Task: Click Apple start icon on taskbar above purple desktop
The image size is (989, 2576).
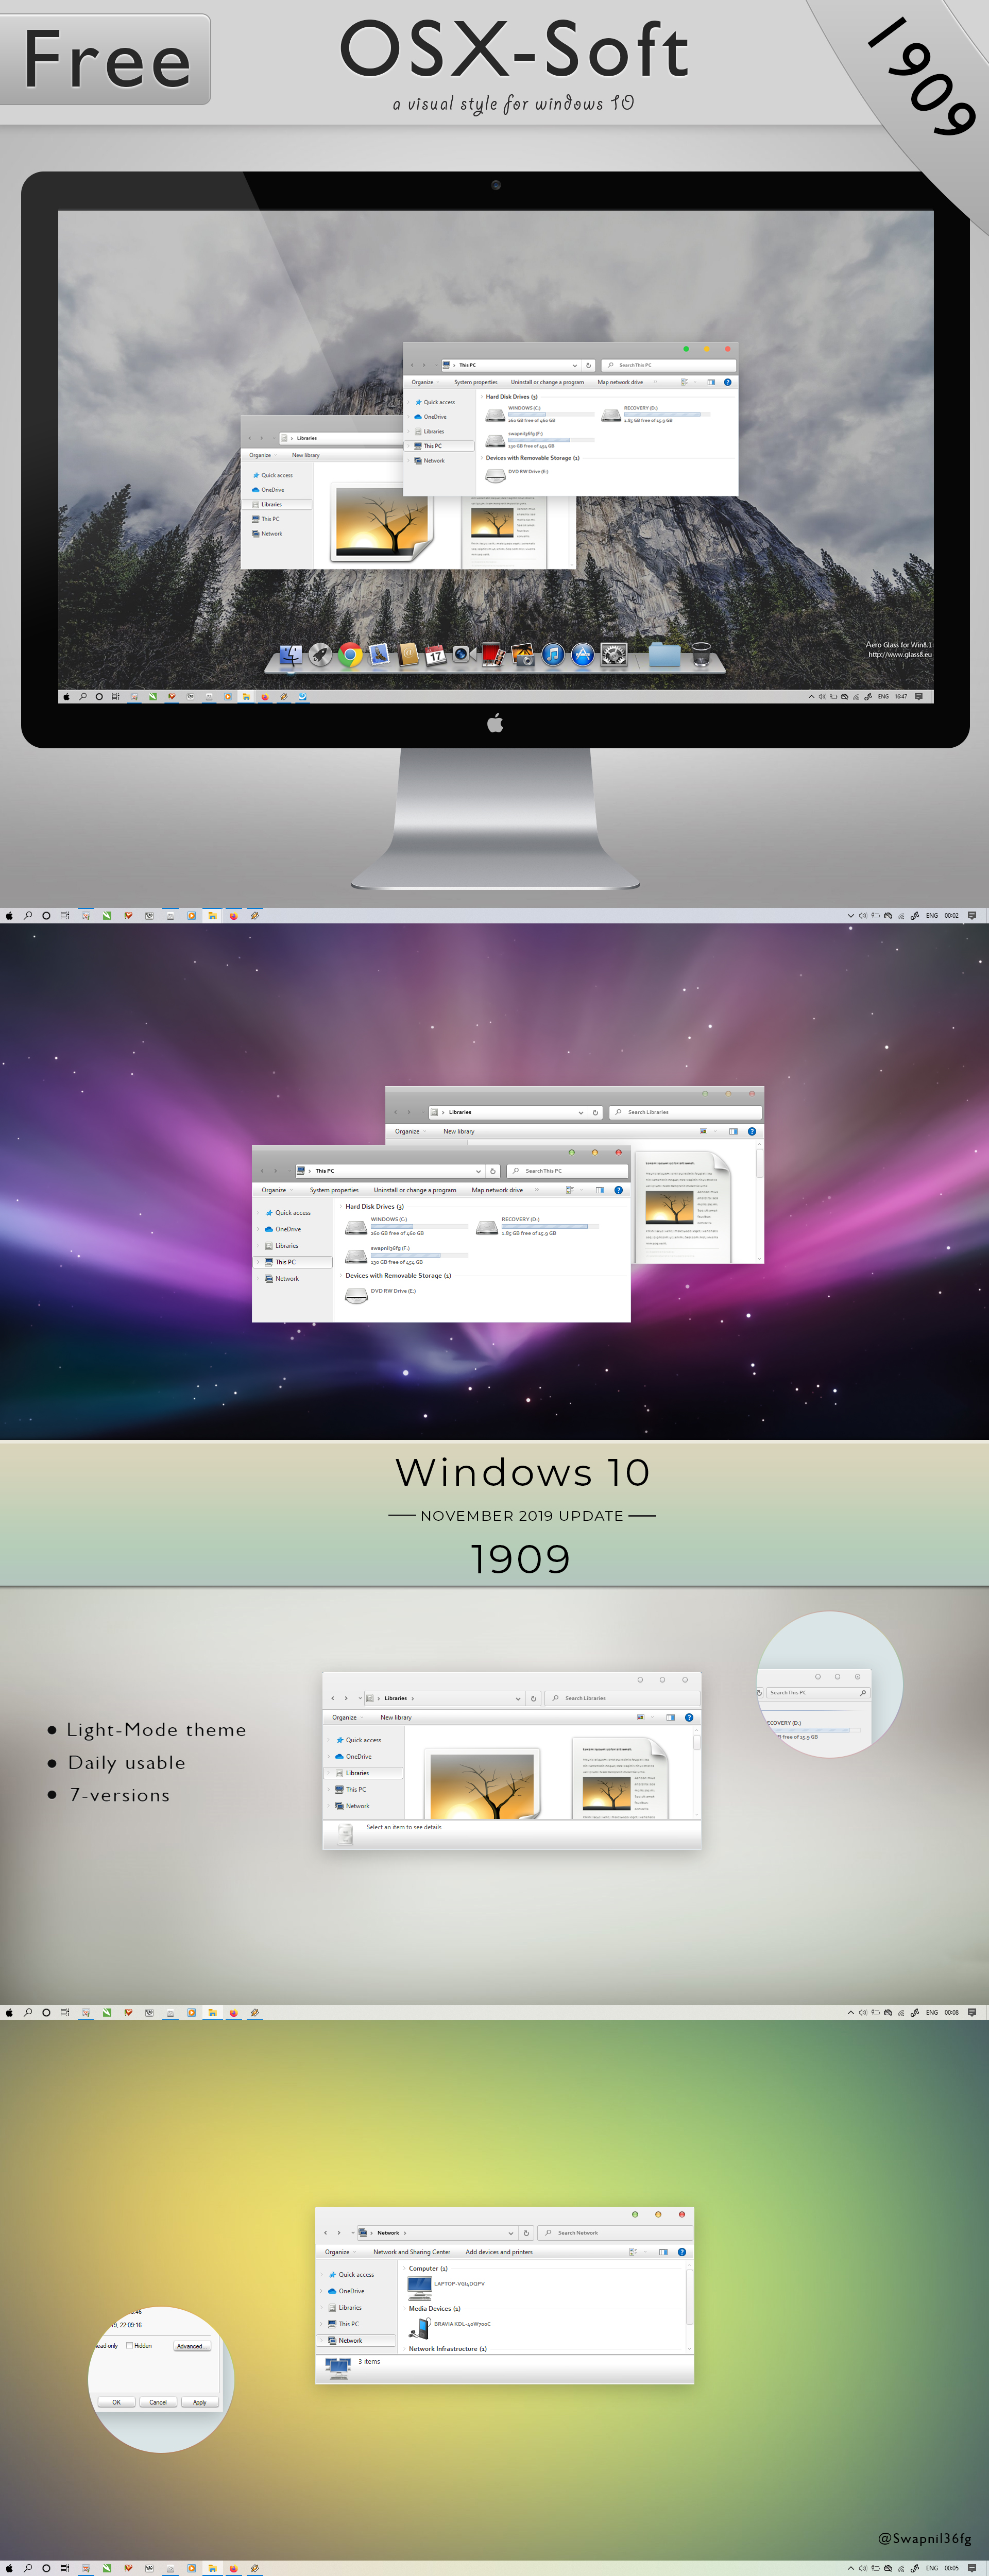Action: tap(10, 915)
